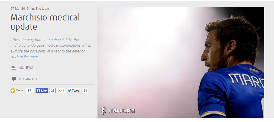Click the Twitter bird icon
Viewport: 274px width, 122px height.
click(x=70, y=91)
